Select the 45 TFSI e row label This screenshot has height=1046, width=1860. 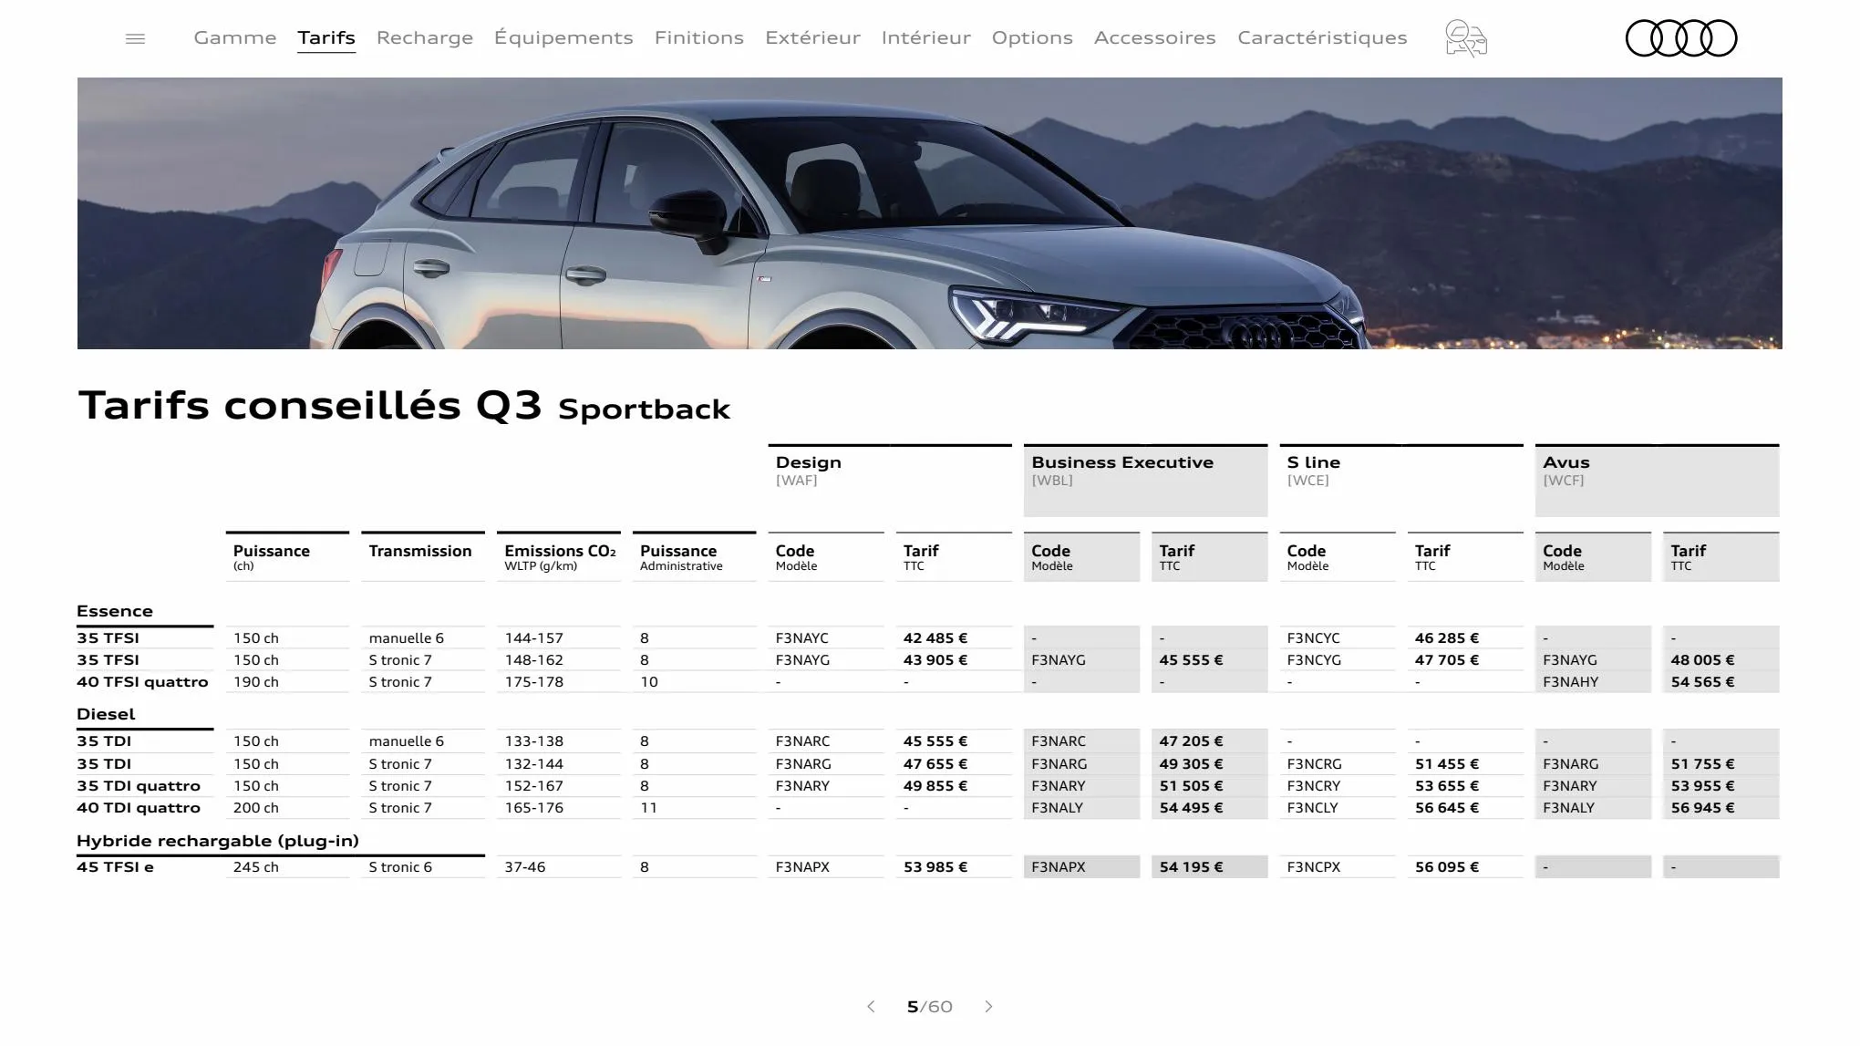coord(116,867)
